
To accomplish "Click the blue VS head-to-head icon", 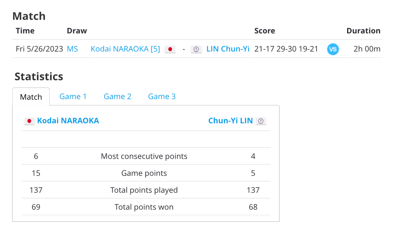I will coord(333,49).
